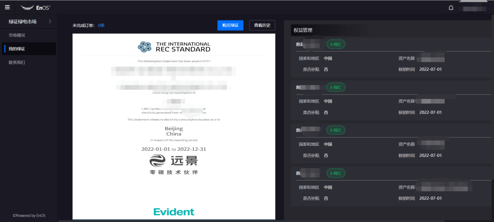Select 我的绿证 menu item
Viewport: 494px width, 222px height.
[29, 49]
